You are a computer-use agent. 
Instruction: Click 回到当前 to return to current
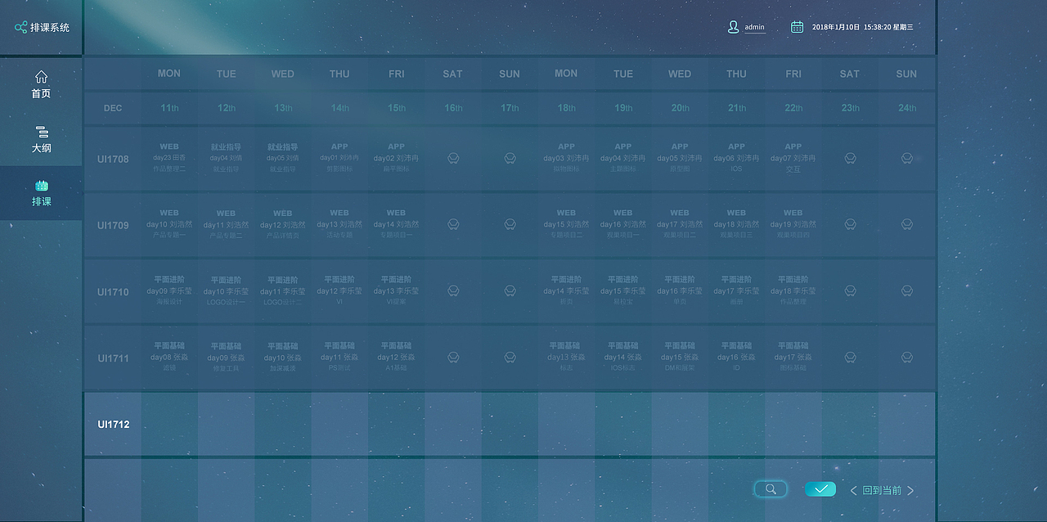882,490
